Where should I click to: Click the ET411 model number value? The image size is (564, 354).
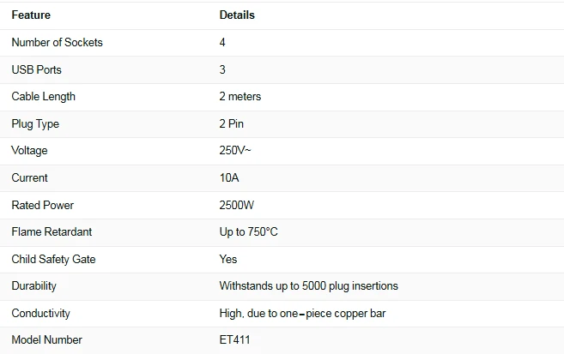[x=234, y=339]
